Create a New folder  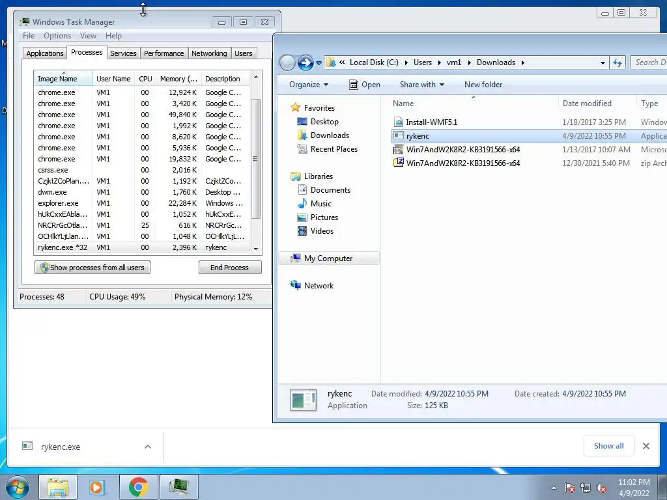tap(483, 85)
